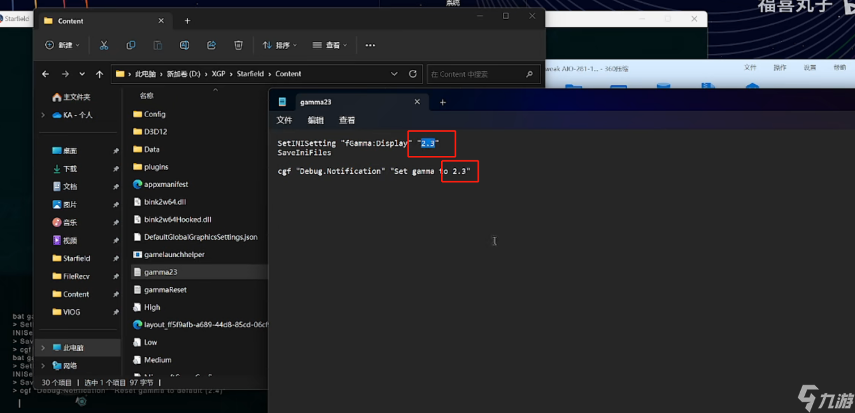
Task: Click 新加卷 (D:) in address path
Action: tap(184, 74)
